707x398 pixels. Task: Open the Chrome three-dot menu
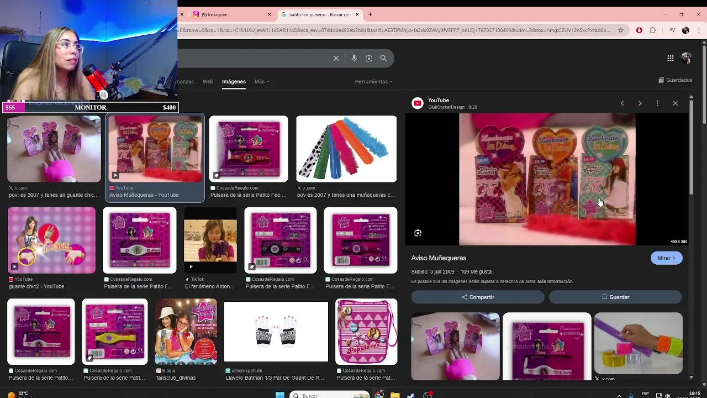[699, 30]
